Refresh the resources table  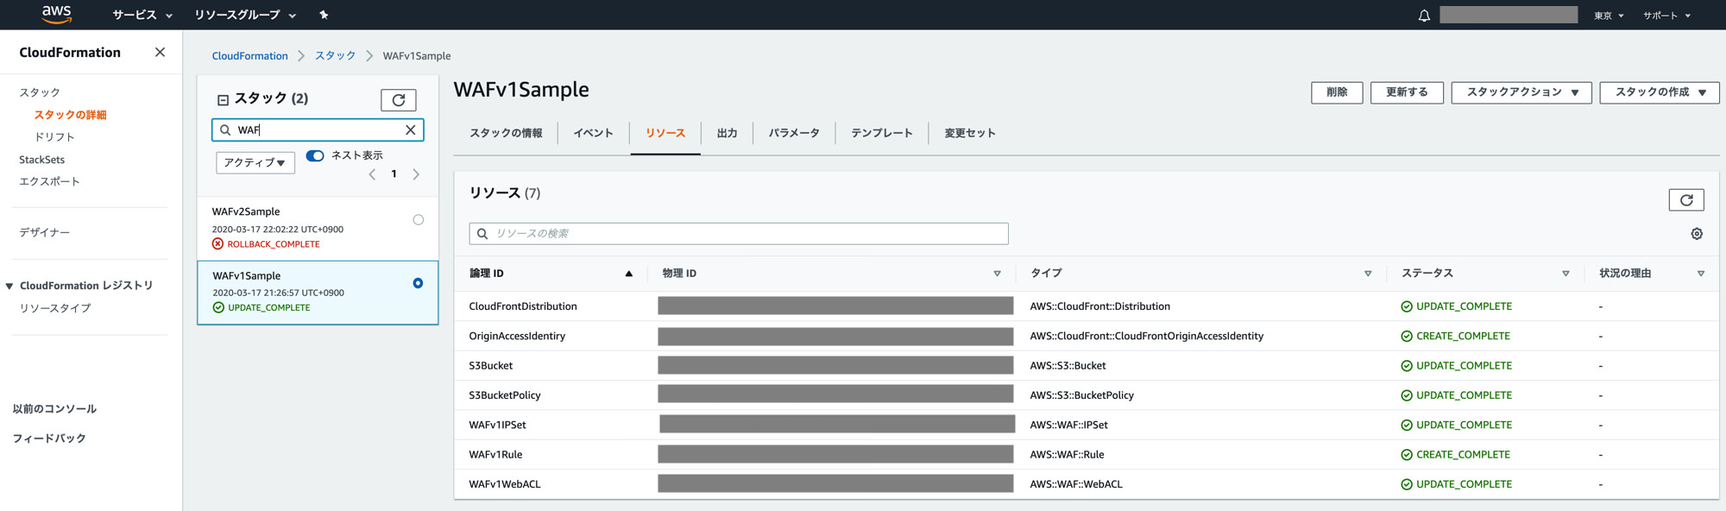(1686, 200)
